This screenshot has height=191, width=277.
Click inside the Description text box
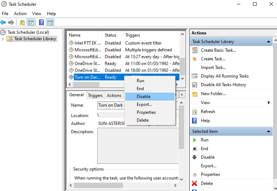click(138, 146)
